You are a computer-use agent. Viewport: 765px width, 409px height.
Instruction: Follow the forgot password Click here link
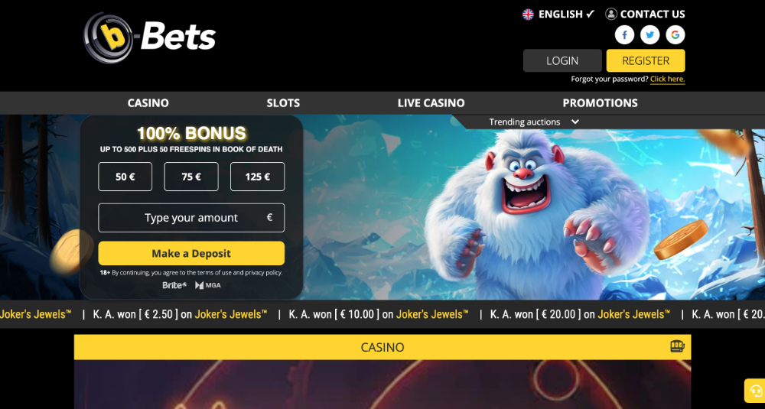[667, 79]
